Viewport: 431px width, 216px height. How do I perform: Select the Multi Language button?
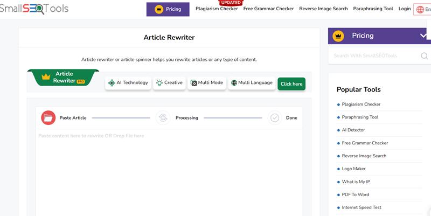click(x=252, y=83)
